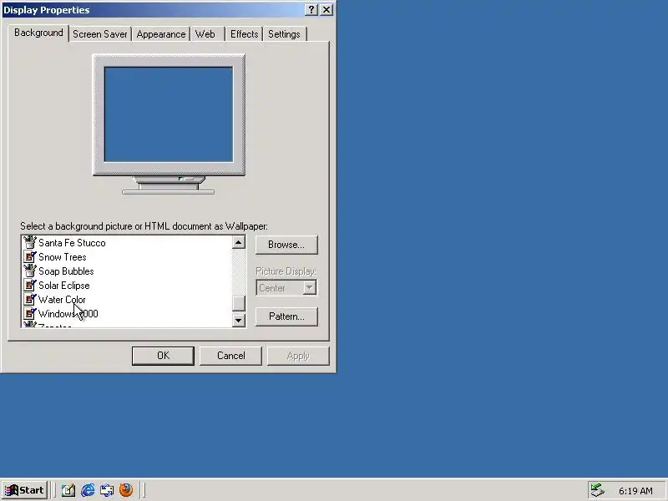Image resolution: width=668 pixels, height=501 pixels.
Task: Click the wallpaper list scroll down arrow
Action: [x=239, y=320]
